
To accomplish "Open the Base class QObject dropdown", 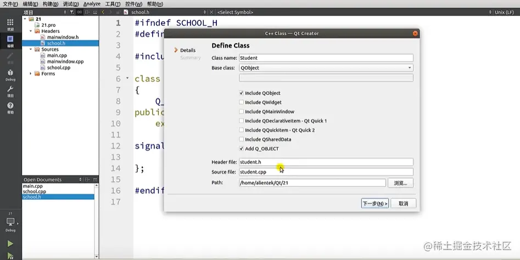I will coord(326,68).
